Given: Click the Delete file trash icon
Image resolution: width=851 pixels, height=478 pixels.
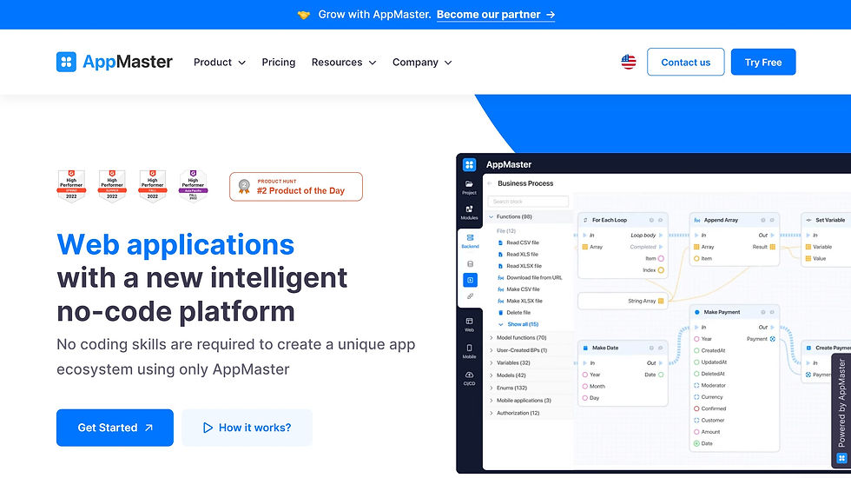Looking at the screenshot, I should pyautogui.click(x=500, y=313).
